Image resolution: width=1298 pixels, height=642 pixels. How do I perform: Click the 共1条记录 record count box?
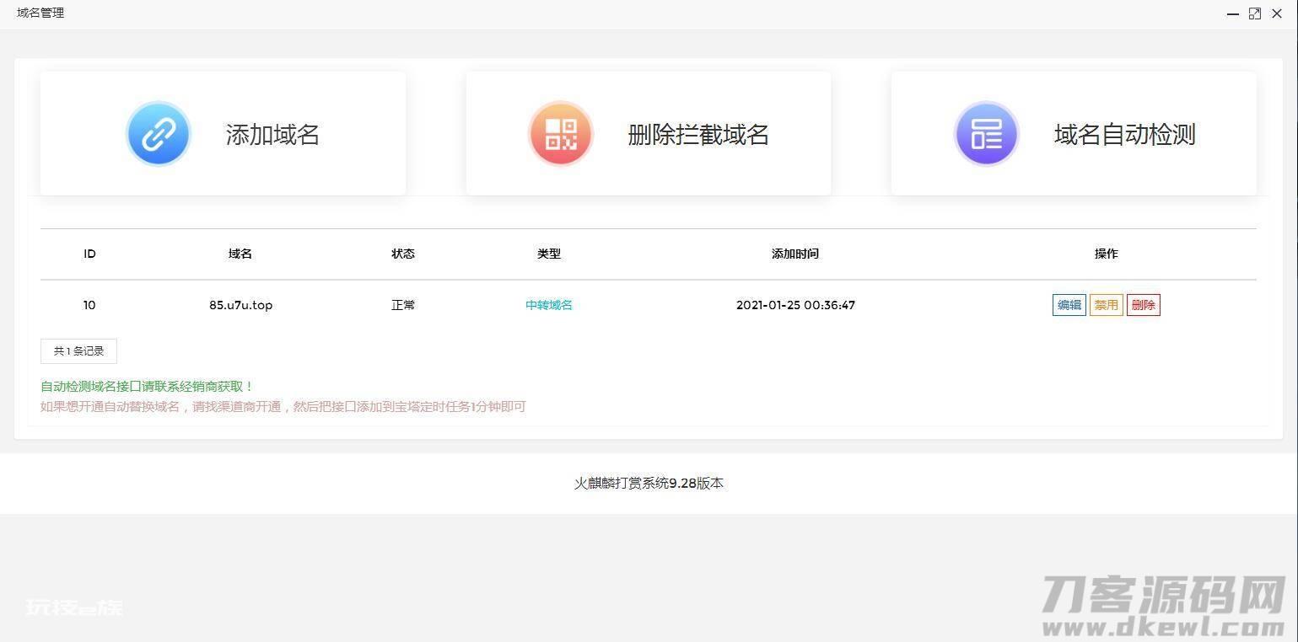click(x=78, y=351)
